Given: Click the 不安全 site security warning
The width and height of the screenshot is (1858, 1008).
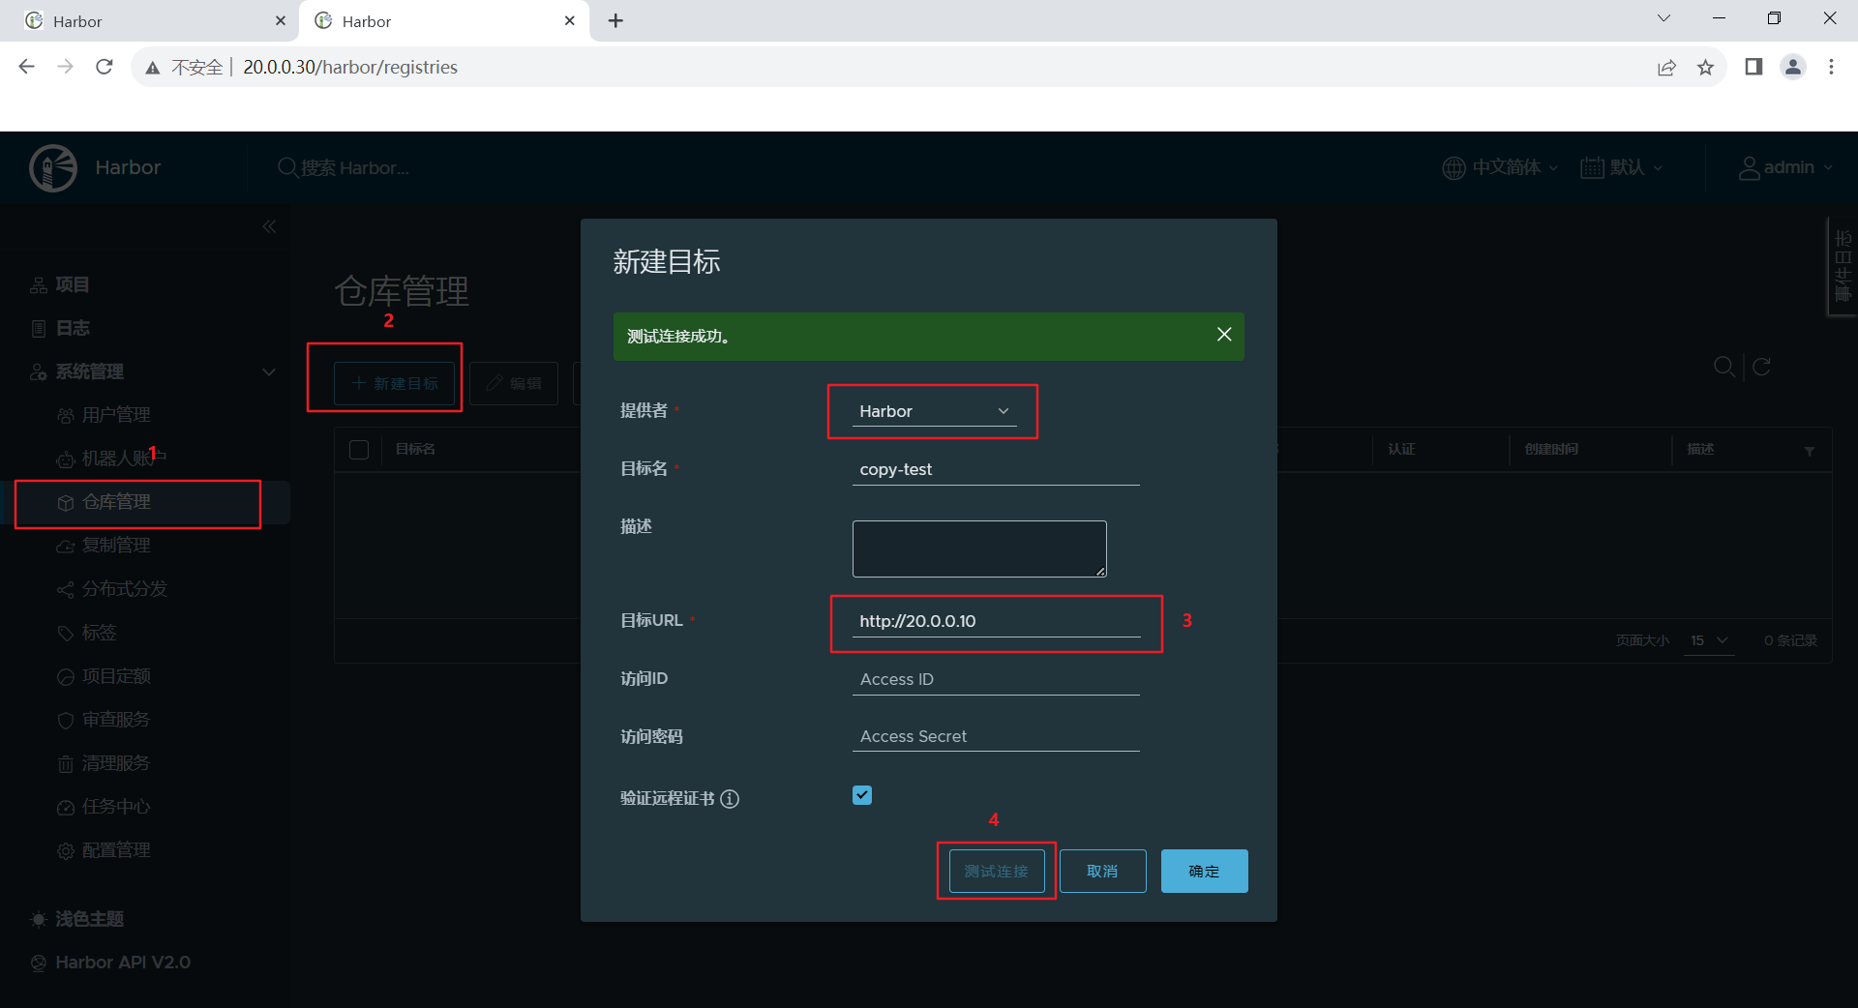Looking at the screenshot, I should [184, 67].
